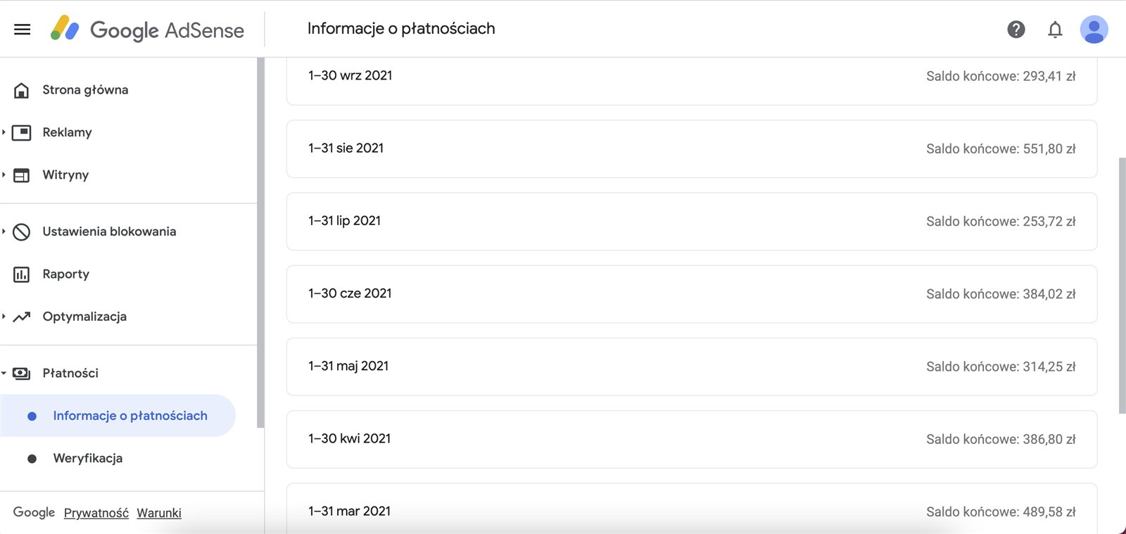Open the Prywatność link

96,513
